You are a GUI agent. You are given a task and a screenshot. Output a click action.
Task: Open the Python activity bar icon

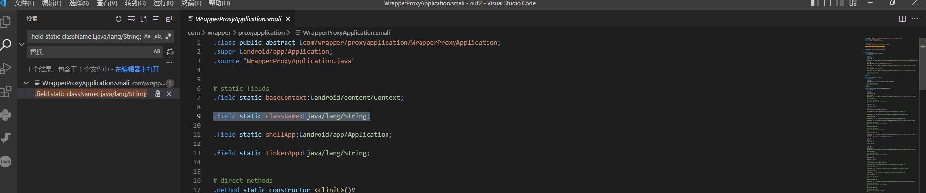(6, 115)
